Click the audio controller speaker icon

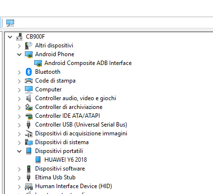coord(29,98)
